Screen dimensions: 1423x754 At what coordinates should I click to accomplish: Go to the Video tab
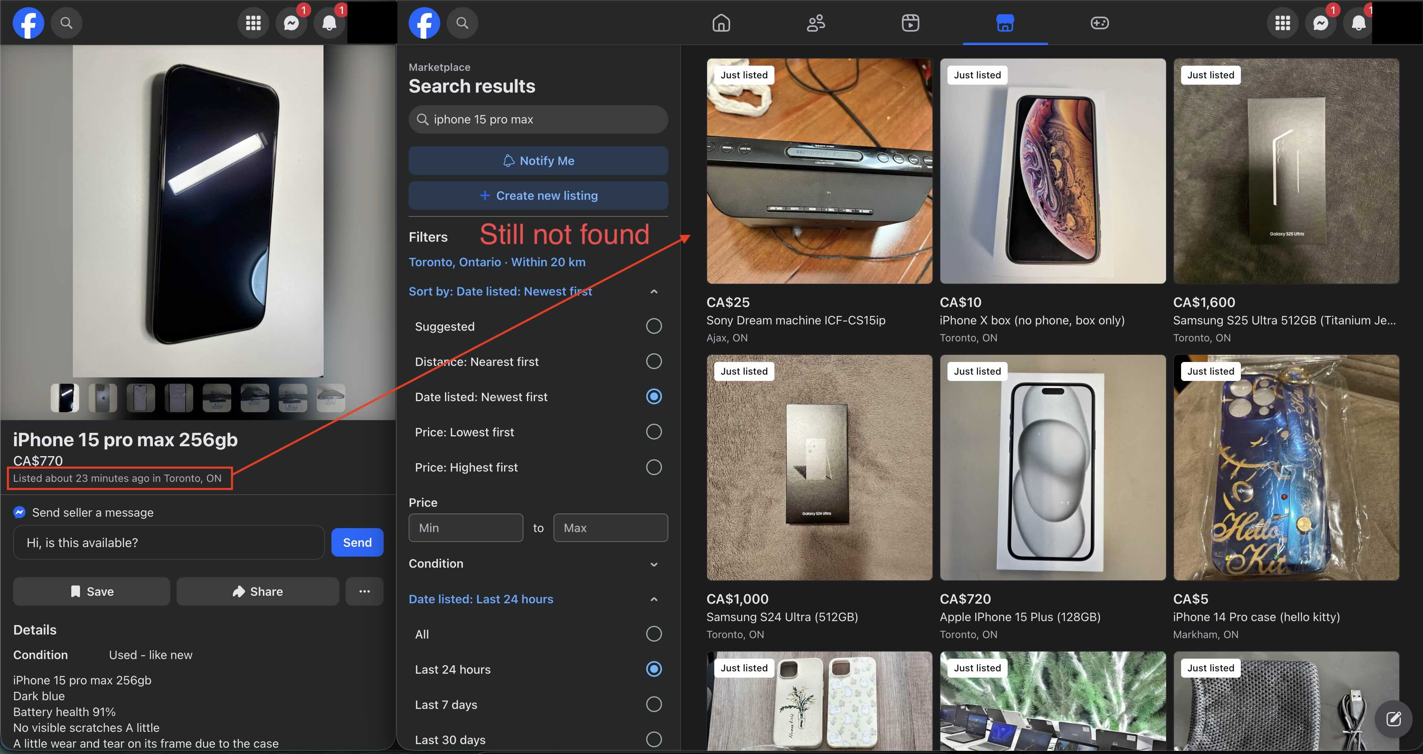pos(910,23)
